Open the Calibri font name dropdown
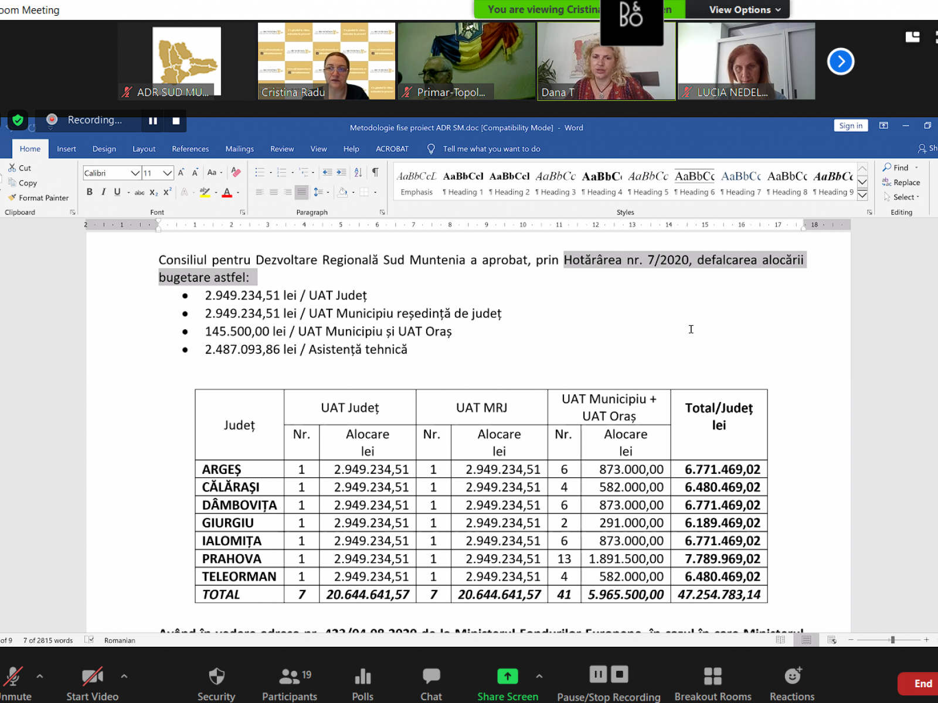Image resolution: width=938 pixels, height=703 pixels. tap(135, 173)
